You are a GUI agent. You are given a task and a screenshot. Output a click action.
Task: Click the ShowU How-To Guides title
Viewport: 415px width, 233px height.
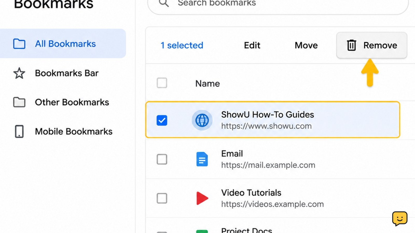tap(267, 114)
